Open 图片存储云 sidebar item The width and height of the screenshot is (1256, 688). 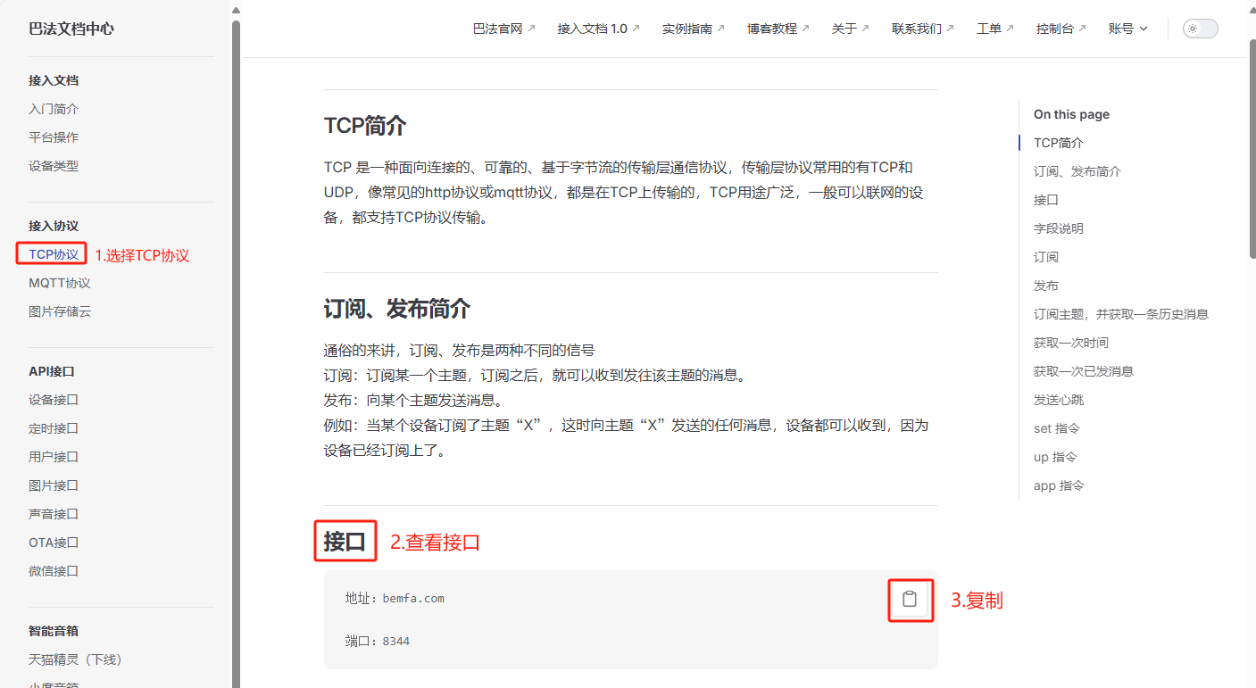click(x=59, y=311)
